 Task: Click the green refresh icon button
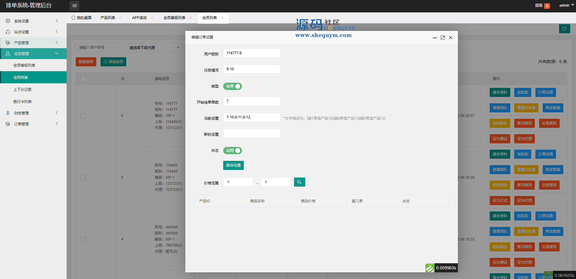[564, 29]
